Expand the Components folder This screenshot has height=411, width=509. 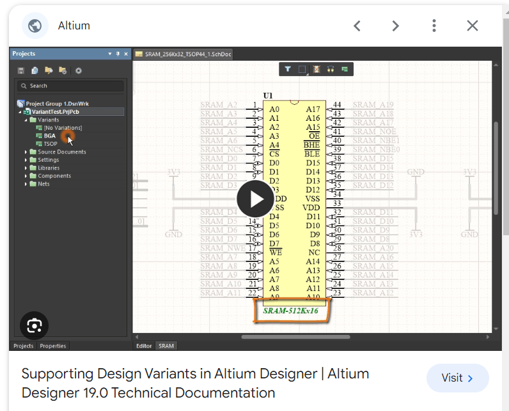point(26,176)
